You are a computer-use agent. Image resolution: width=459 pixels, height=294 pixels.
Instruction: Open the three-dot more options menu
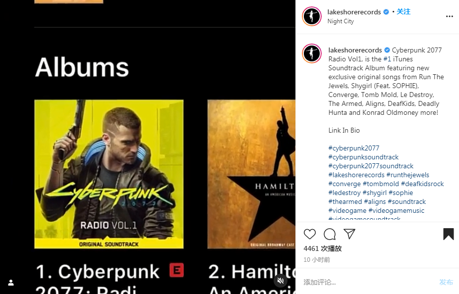pos(450,16)
